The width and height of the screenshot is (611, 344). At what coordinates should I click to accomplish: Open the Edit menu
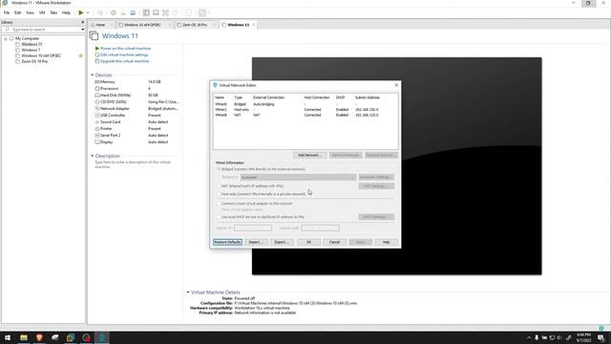17,12
